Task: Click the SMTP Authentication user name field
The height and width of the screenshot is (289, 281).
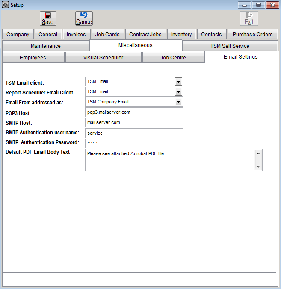Action: (x=134, y=133)
